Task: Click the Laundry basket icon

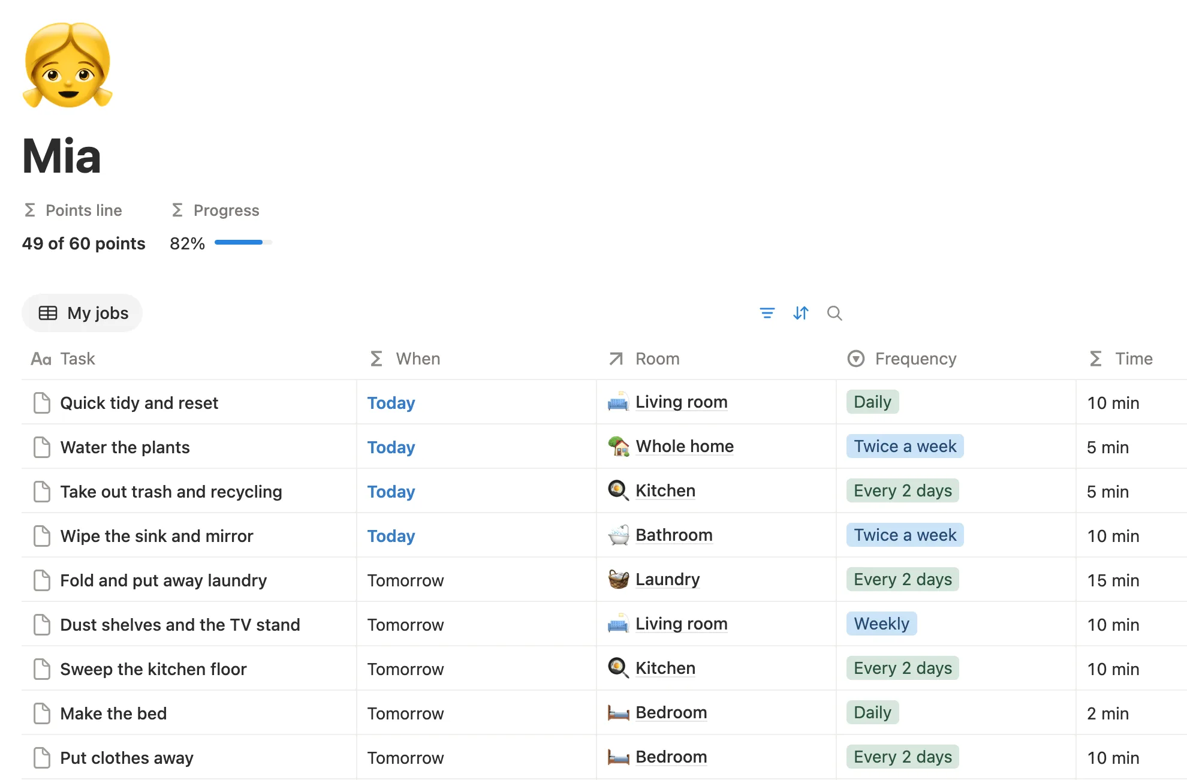Action: coord(618,580)
